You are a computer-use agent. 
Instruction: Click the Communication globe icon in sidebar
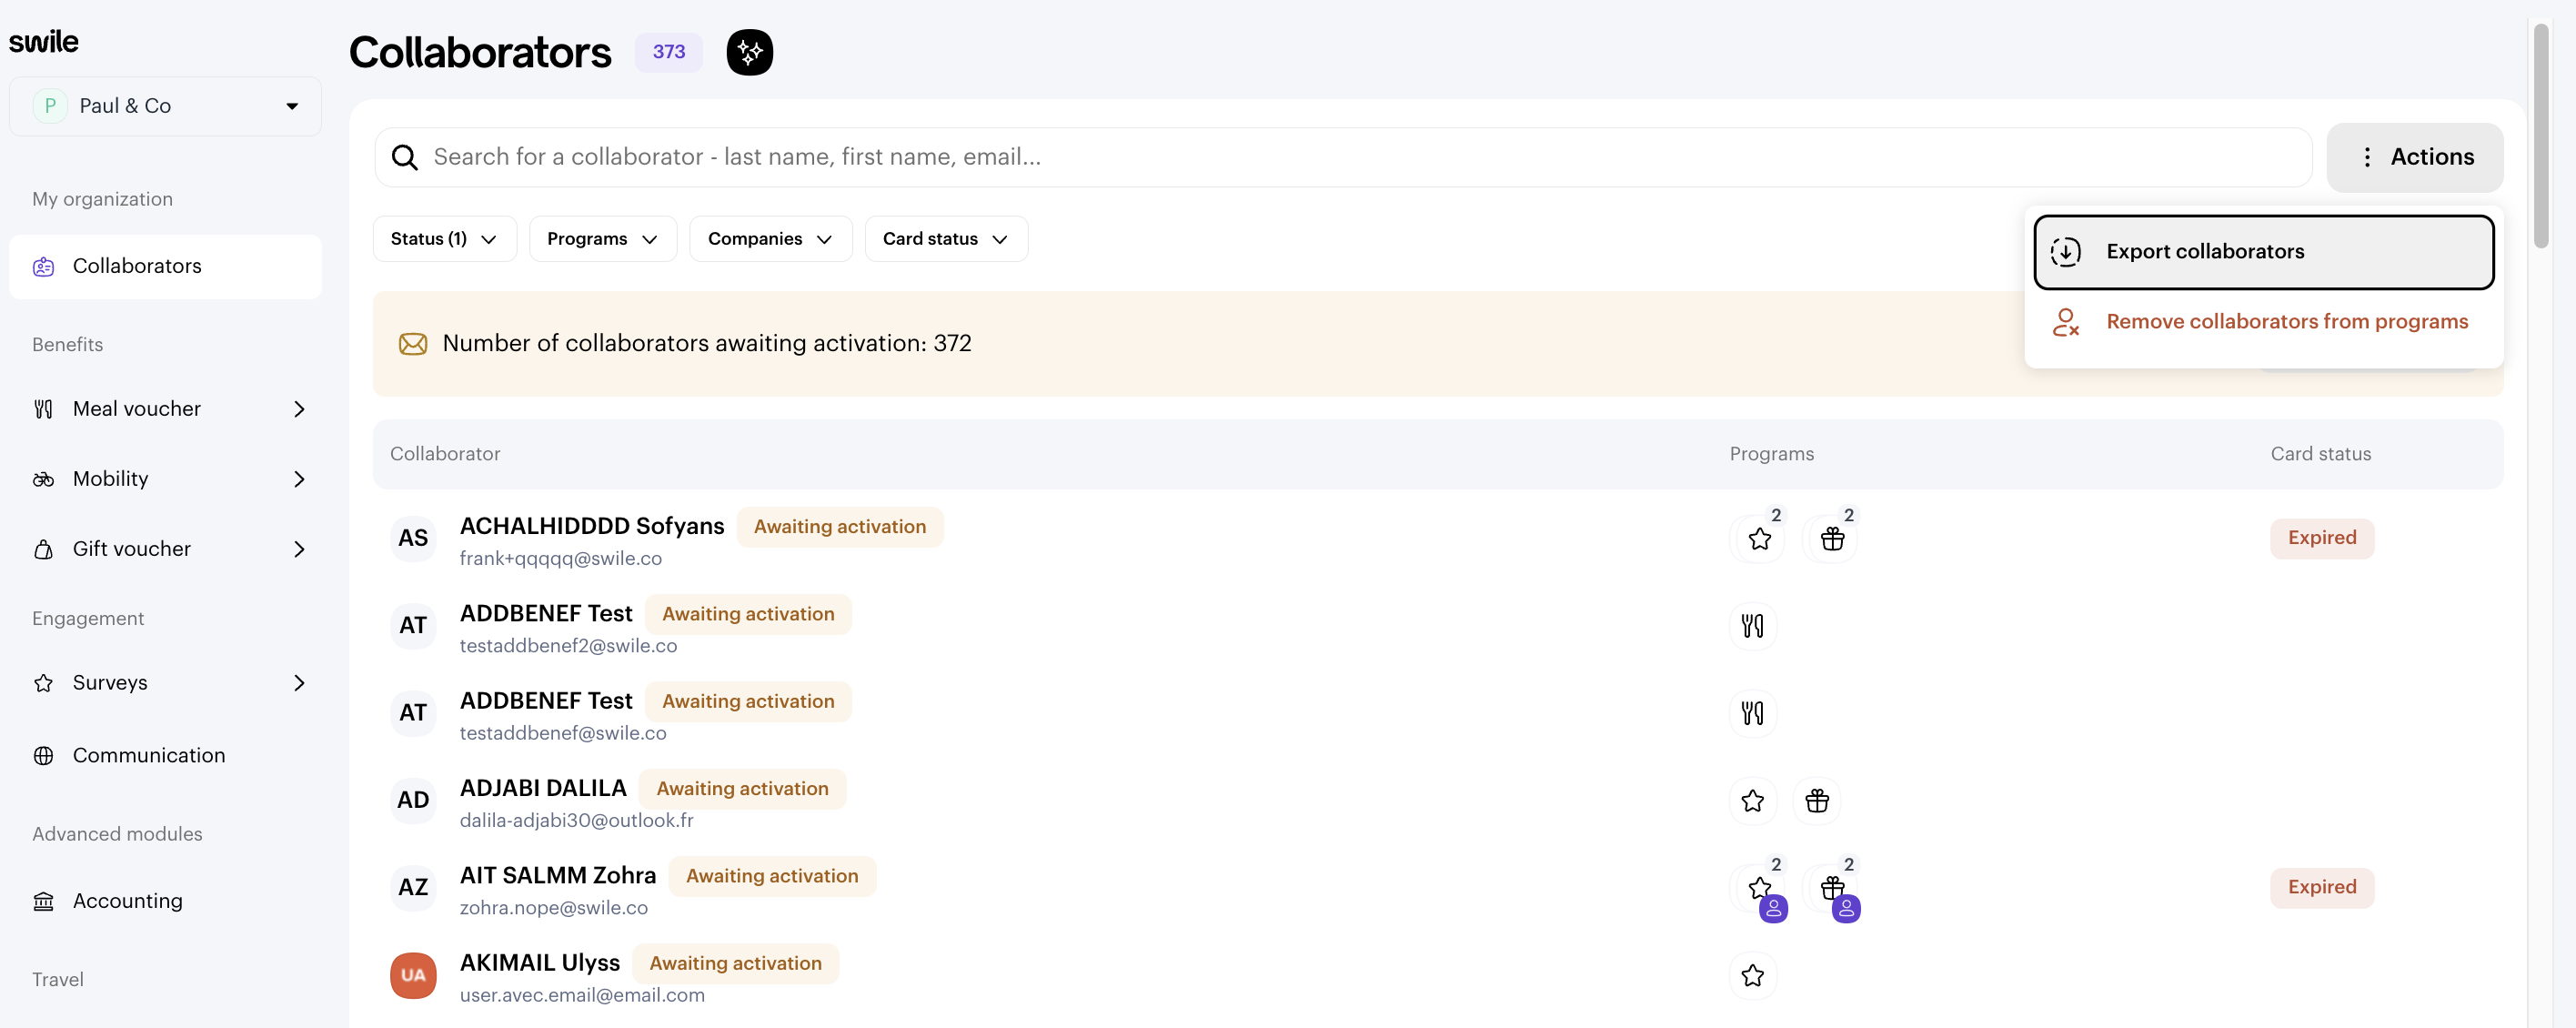coord(43,756)
